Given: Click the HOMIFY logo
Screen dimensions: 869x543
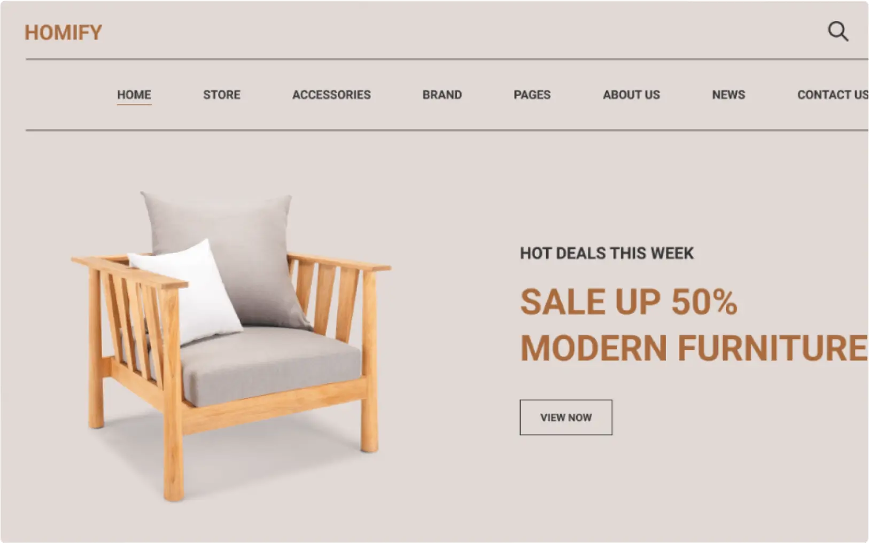Looking at the screenshot, I should click(63, 33).
